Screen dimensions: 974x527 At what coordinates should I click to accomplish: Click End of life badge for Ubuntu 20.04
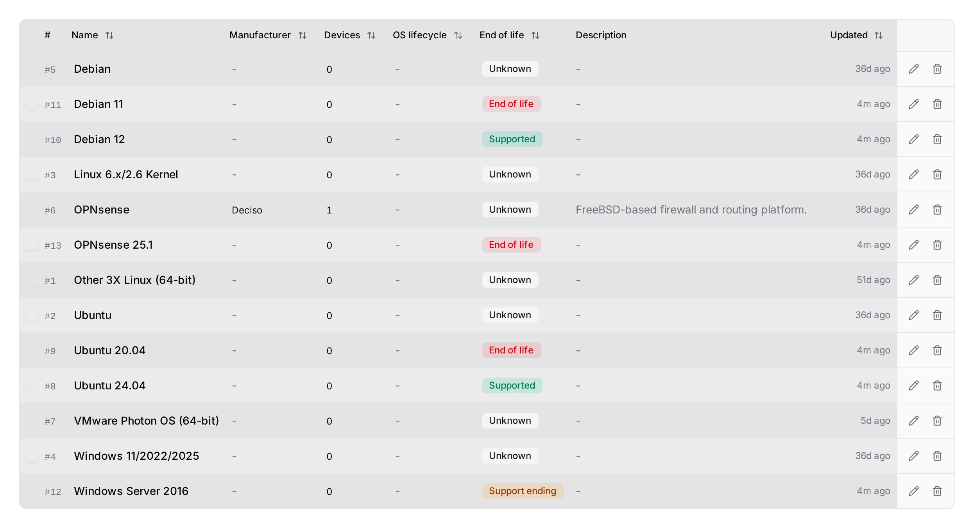511,350
